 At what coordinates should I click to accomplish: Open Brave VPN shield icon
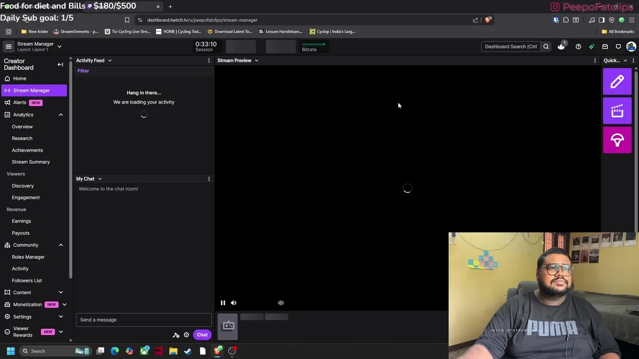[x=612, y=20]
